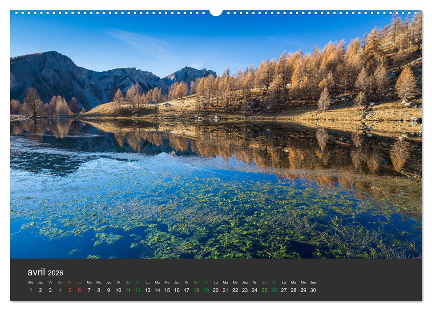Click the red 'Di' label above date 5
Viewport: 432px width, 311px height.
70,282
